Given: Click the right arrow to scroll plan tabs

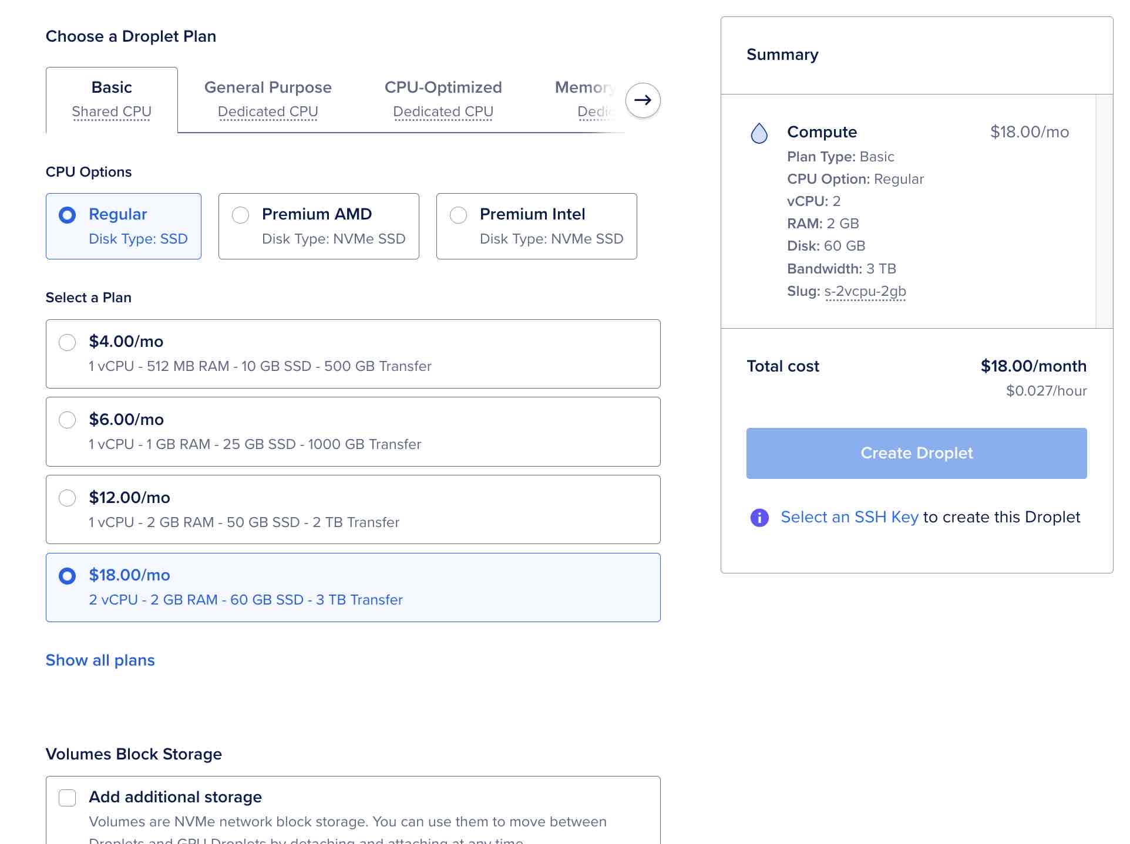Looking at the screenshot, I should (x=643, y=100).
